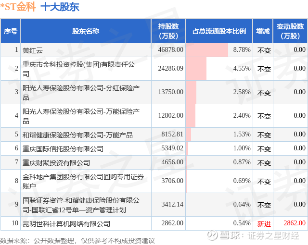This screenshot has width=308, height=245.
Task: Select shareholder name 黄红云
Action: click(33, 50)
